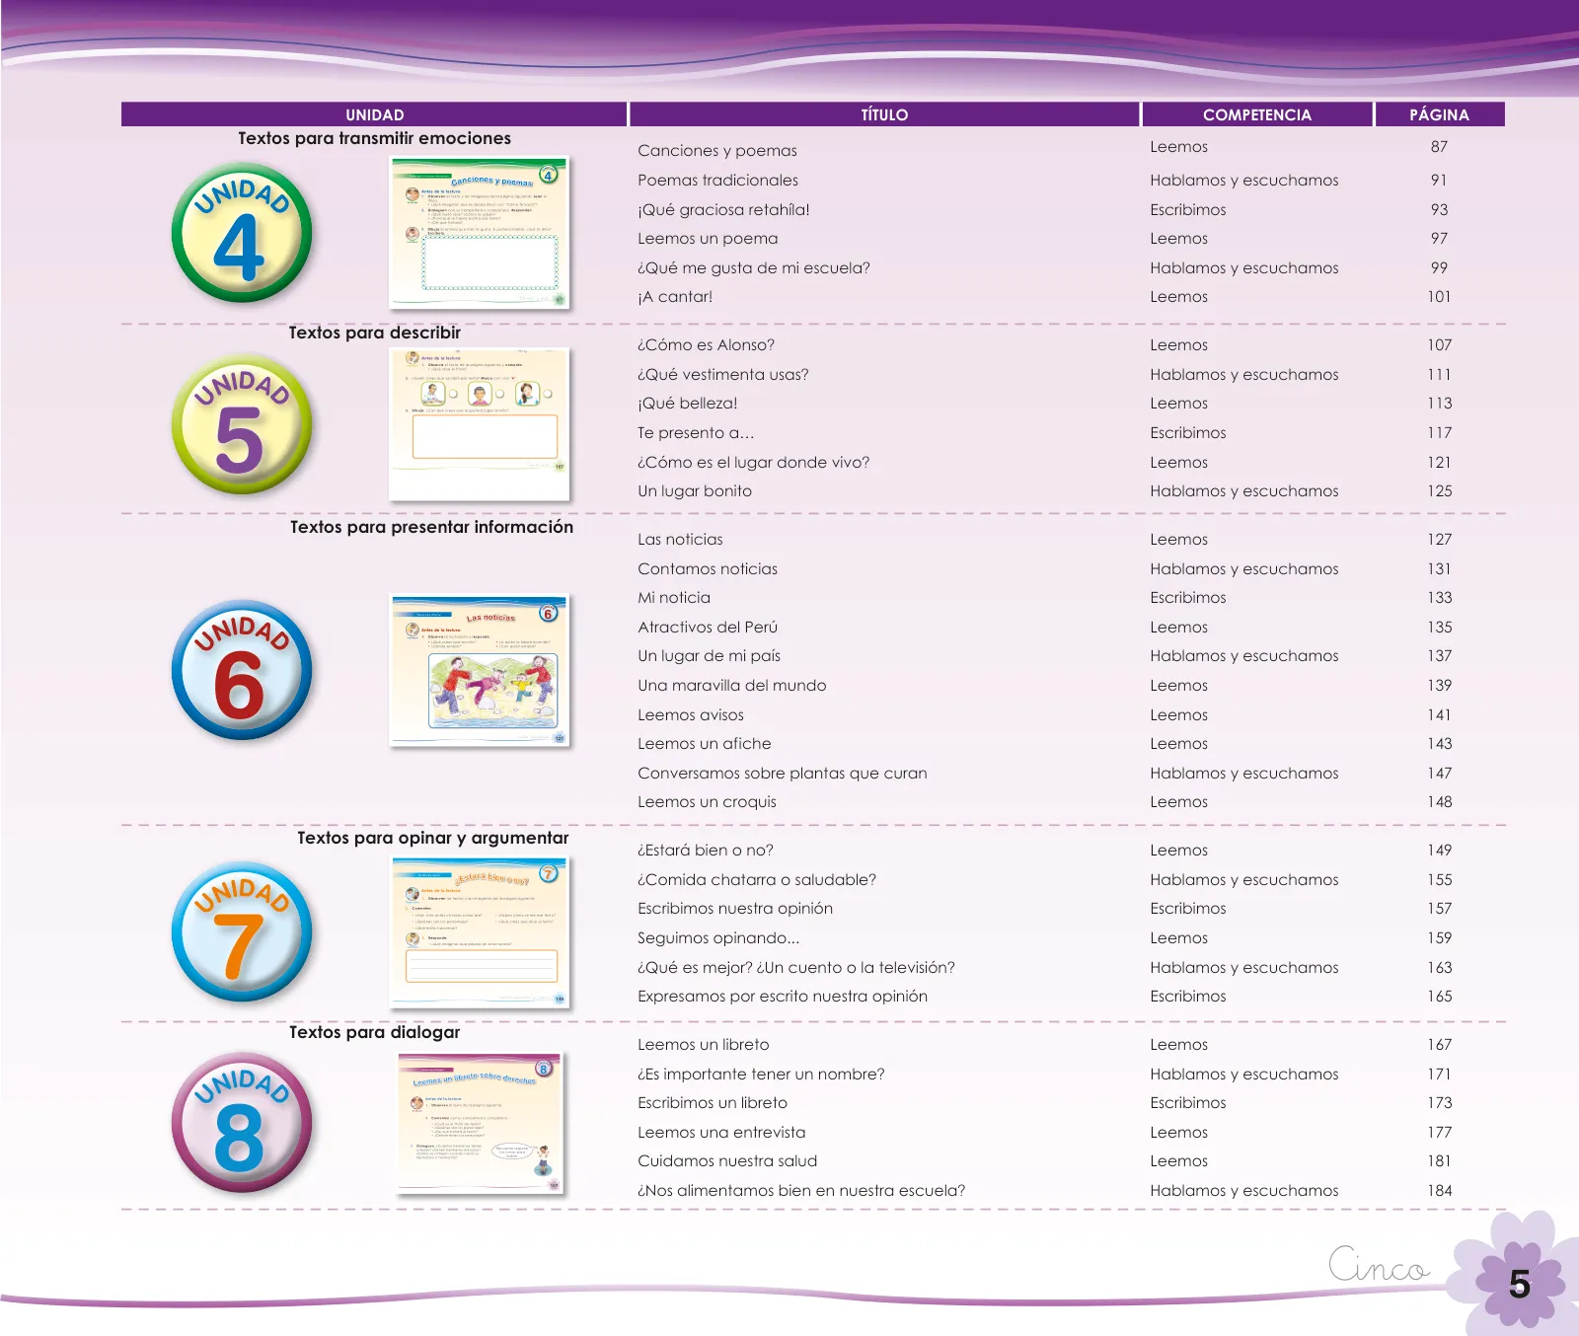Click the handwritten word Cinco
1579x1336 pixels.
click(x=1378, y=1264)
